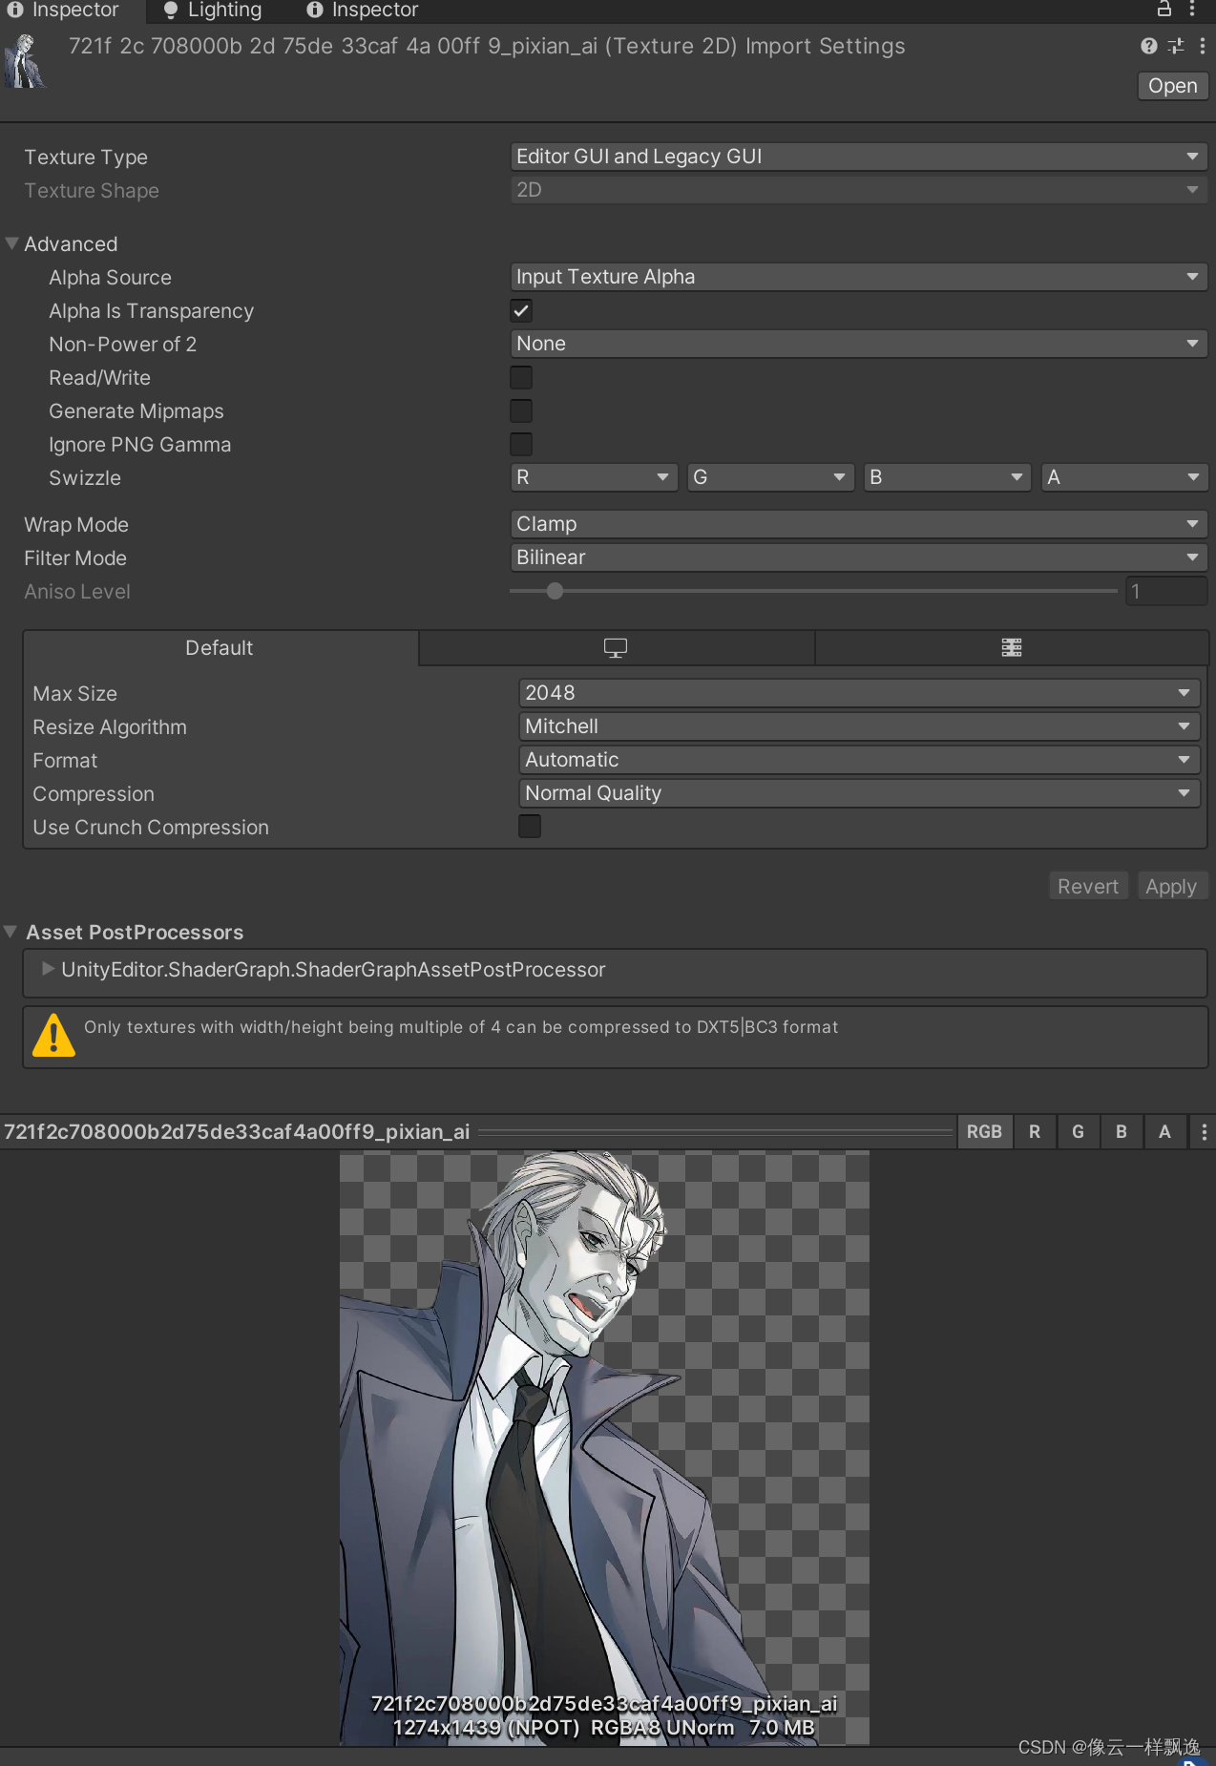Open the help icon in the import settings header
This screenshot has height=1766, width=1216.
(1149, 46)
